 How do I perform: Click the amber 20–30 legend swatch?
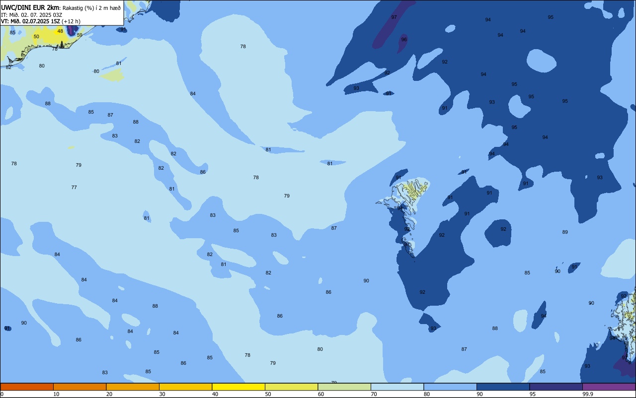point(133,387)
